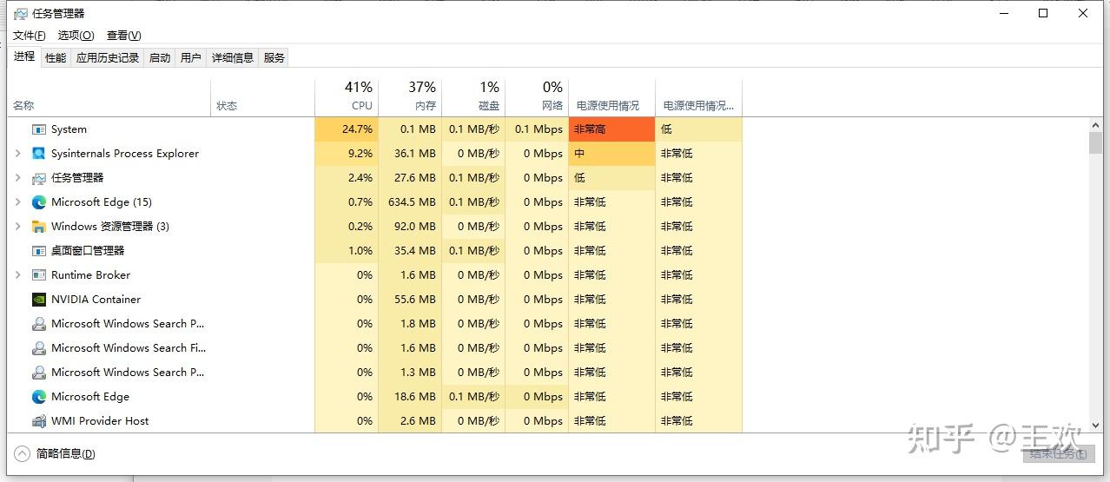The image size is (1110, 482).
Task: Switch to the 详细信息 tab
Action: pyautogui.click(x=233, y=58)
